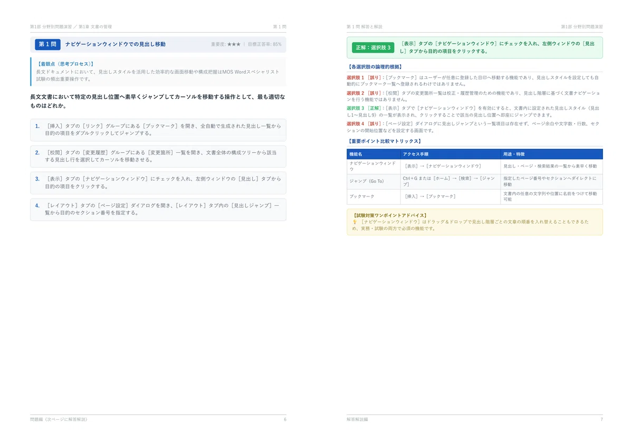
Task: Click the '【着眼点（思考プロセス）】' heading
Action: (65, 64)
